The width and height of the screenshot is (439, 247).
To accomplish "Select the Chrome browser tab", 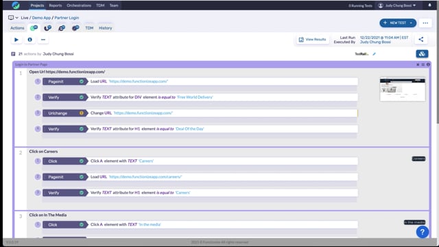I will pyautogui.click(x=34, y=27).
